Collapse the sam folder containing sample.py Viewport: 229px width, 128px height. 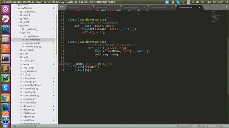(20, 33)
